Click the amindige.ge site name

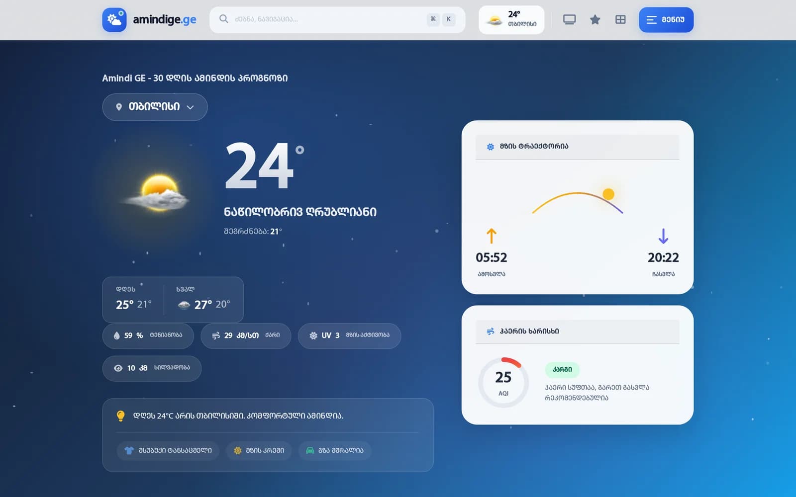click(x=164, y=20)
